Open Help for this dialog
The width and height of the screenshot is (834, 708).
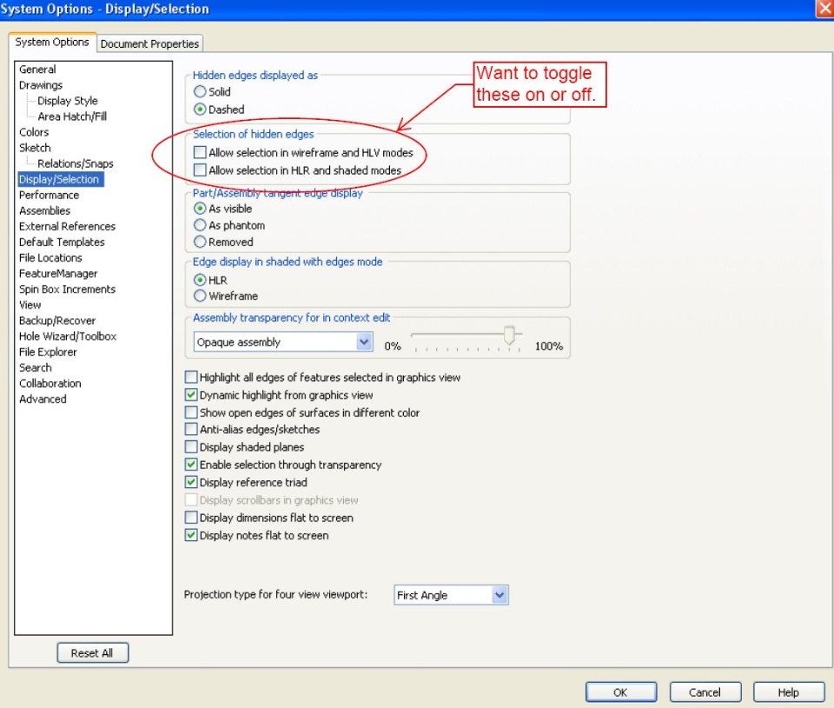click(788, 692)
